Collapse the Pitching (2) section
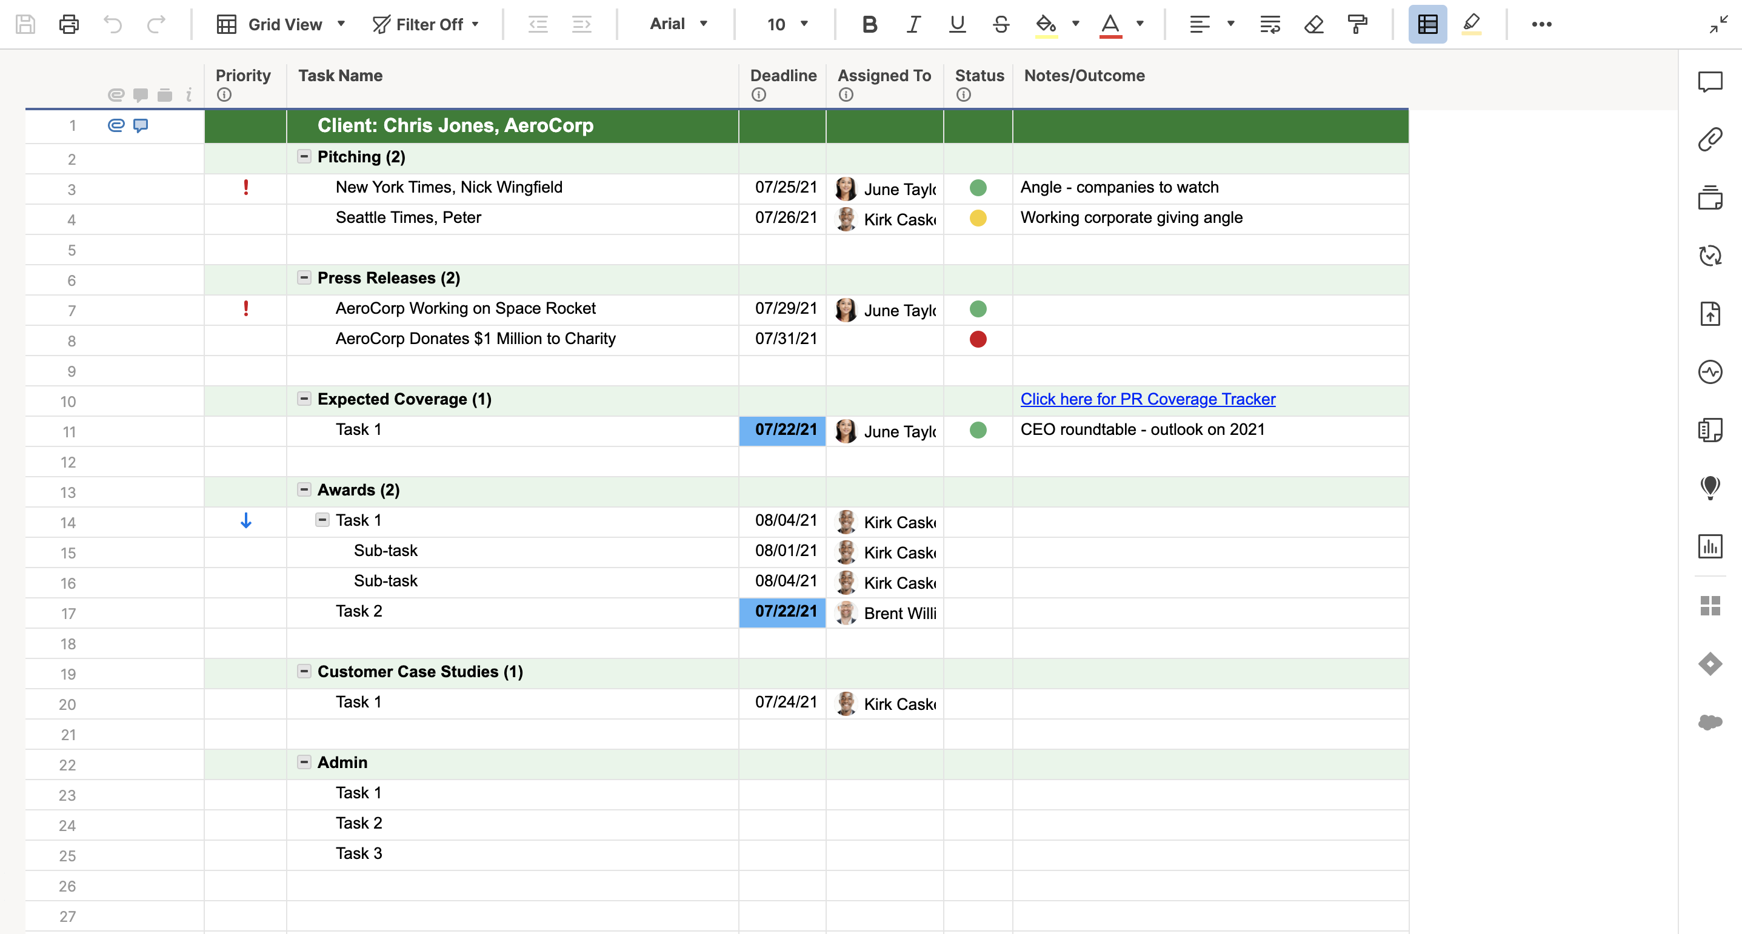The image size is (1742, 934). click(304, 157)
